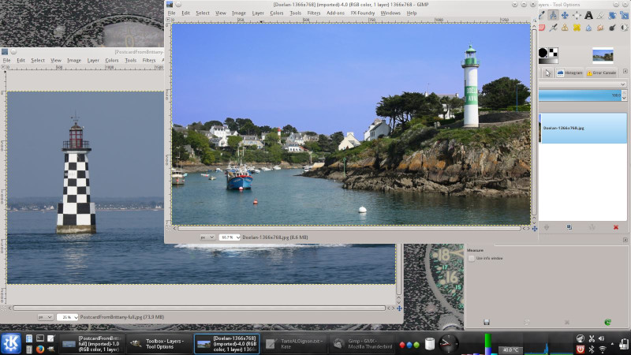631x355 pixels.
Task: Open FX-Foundry menu
Action: (362, 13)
